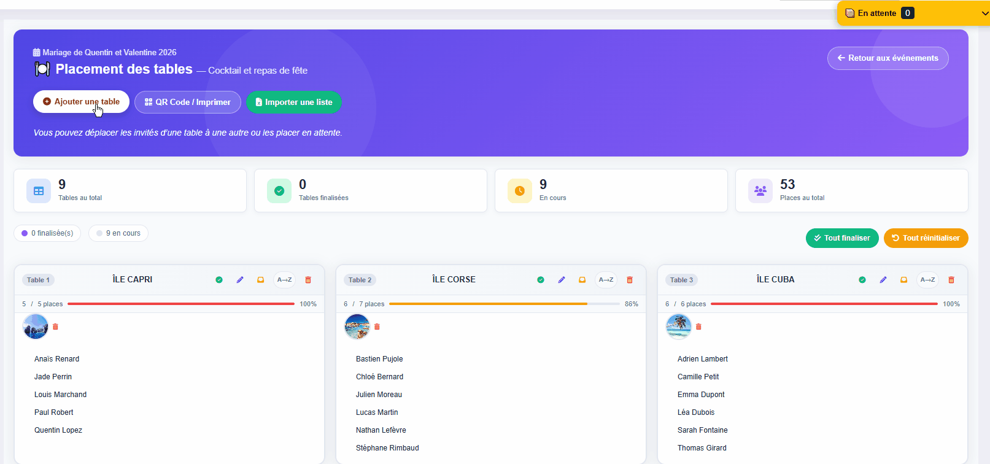Delete the ÎLE CORSE table image
The height and width of the screenshot is (464, 990).
coord(377,327)
